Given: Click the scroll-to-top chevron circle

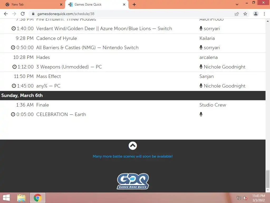Looking at the screenshot, I should [x=133, y=146].
